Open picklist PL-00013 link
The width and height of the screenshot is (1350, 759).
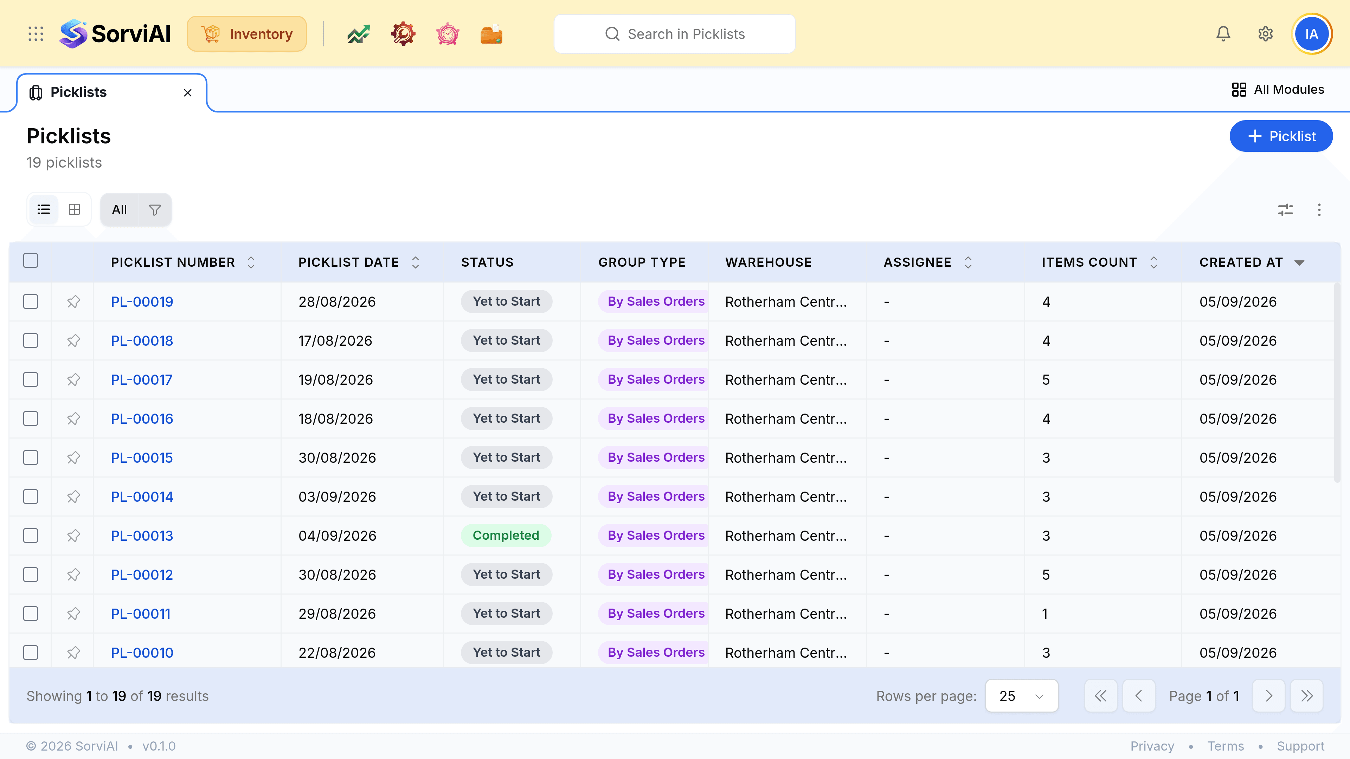142,536
